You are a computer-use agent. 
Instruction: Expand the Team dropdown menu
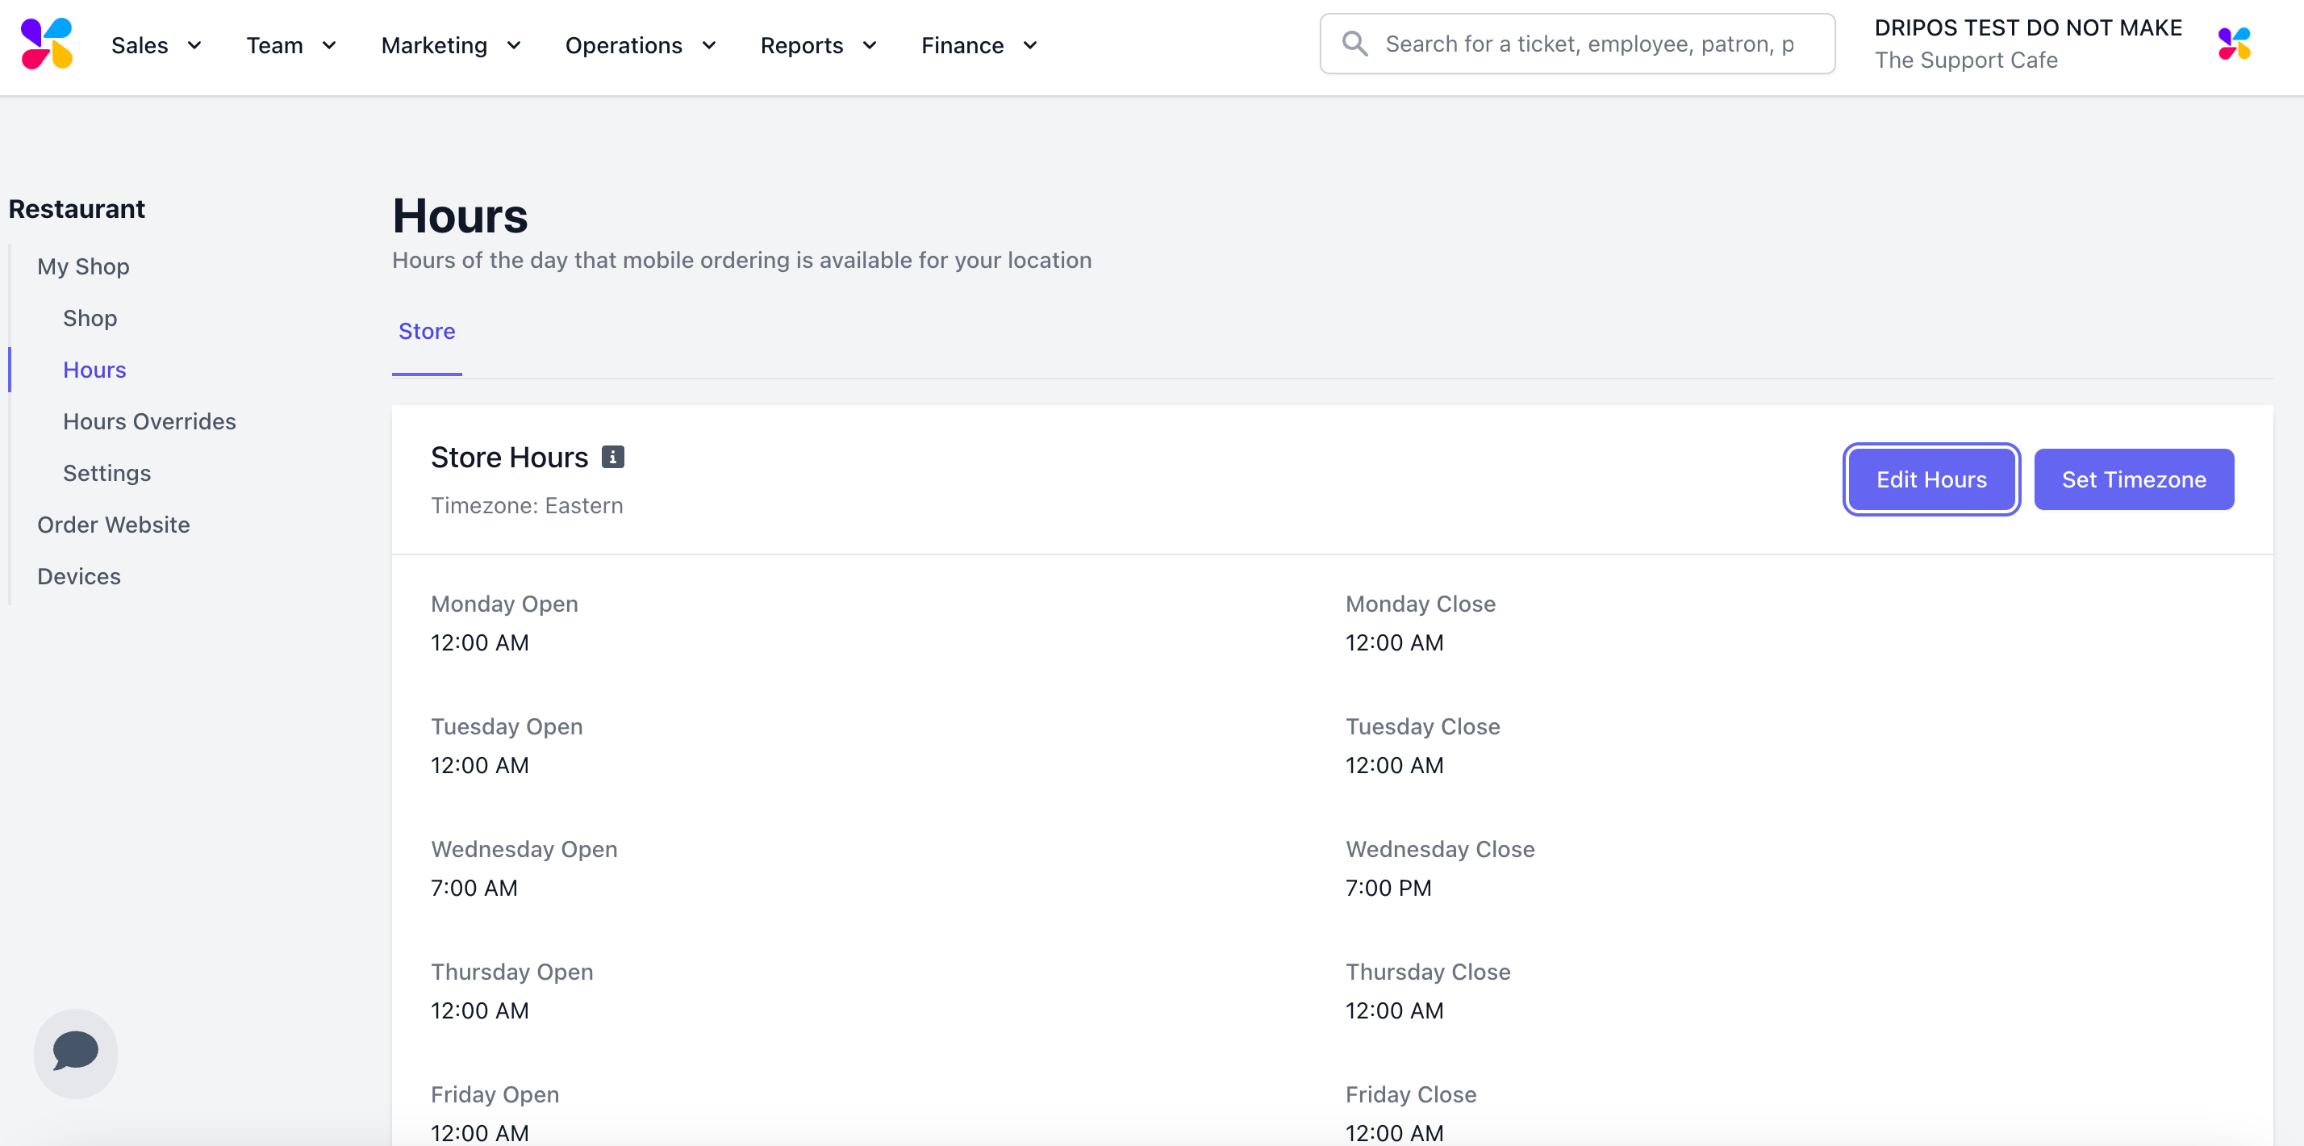290,46
